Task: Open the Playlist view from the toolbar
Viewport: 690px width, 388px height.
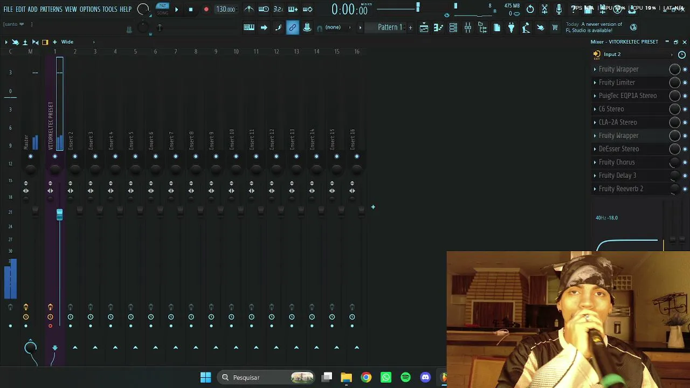Action: (424, 27)
